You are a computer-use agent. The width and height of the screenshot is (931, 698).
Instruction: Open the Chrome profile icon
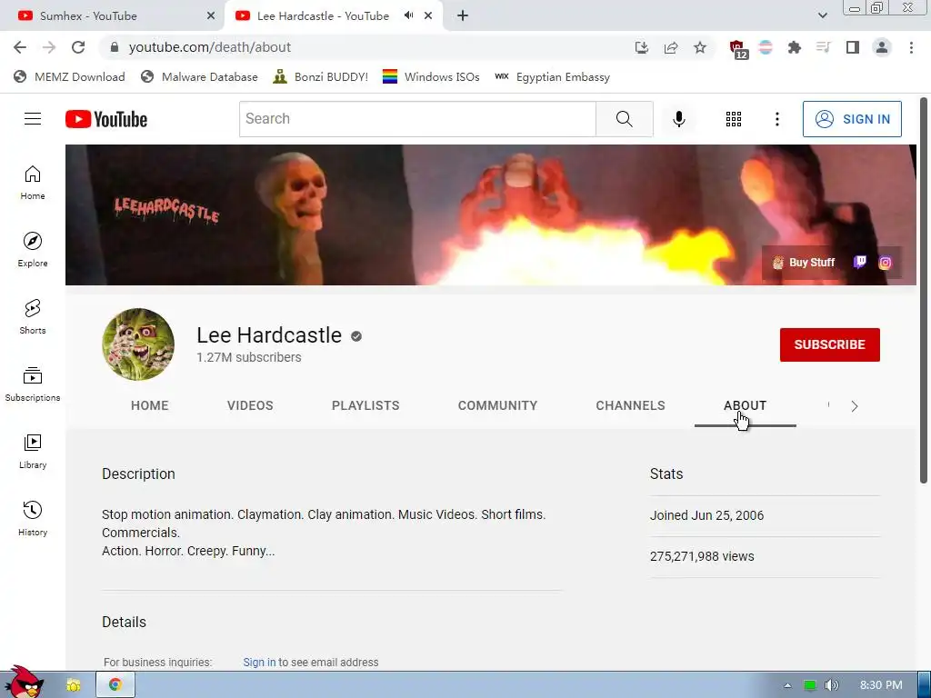882,47
